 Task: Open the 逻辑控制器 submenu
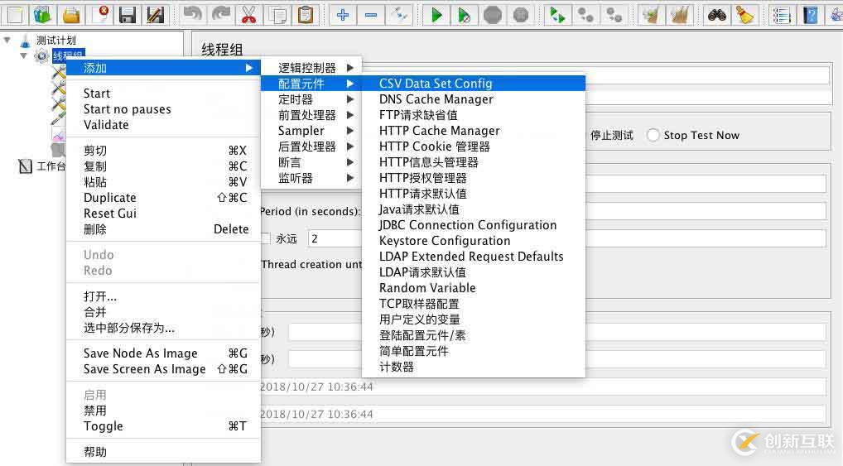[311, 68]
